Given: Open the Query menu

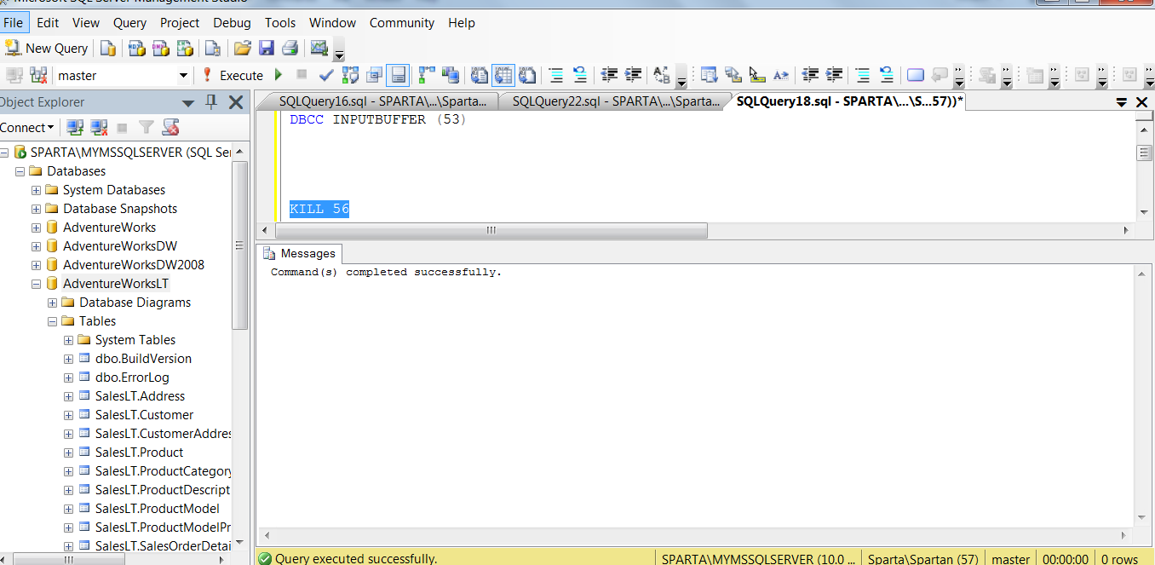Looking at the screenshot, I should pyautogui.click(x=129, y=23).
